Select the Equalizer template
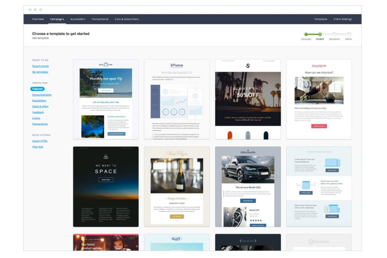The height and width of the screenshot is (258, 387). tap(248, 242)
